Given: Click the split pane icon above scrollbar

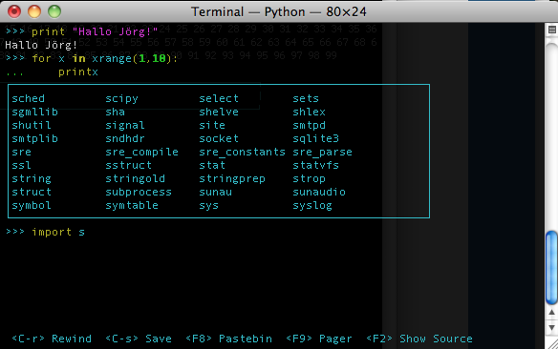Looking at the screenshot, I should coord(552,30).
